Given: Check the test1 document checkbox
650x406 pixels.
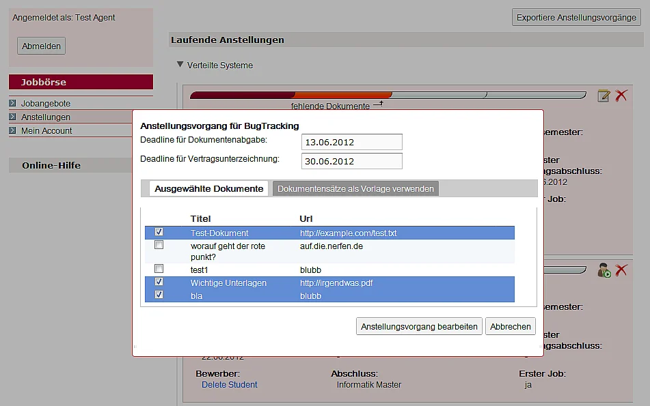Looking at the screenshot, I should [159, 269].
